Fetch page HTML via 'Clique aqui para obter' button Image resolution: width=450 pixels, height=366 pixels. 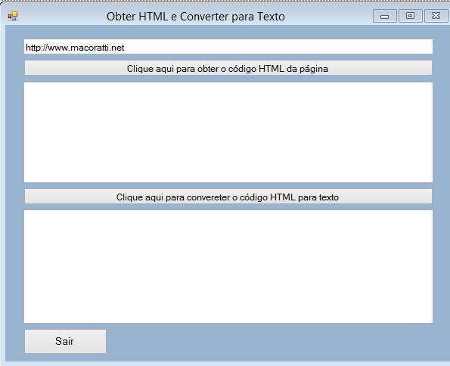(228, 68)
